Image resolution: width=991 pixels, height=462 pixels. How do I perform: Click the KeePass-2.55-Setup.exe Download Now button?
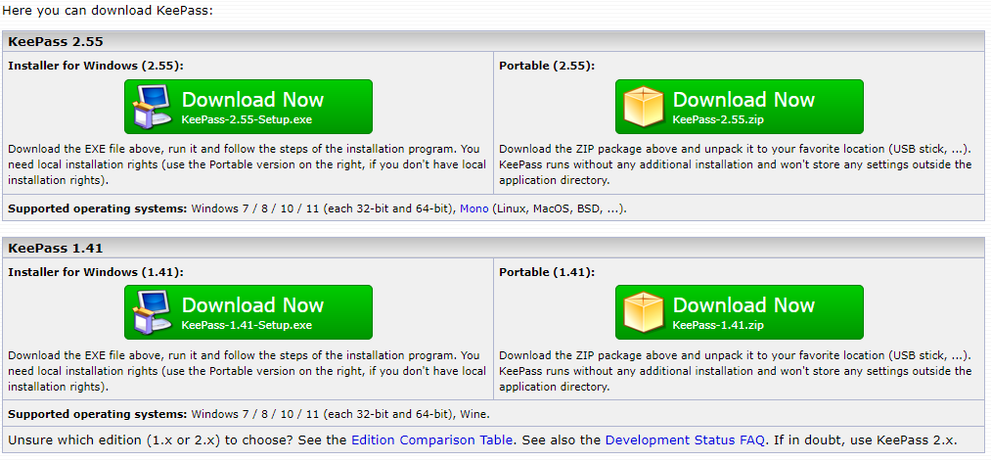(248, 107)
